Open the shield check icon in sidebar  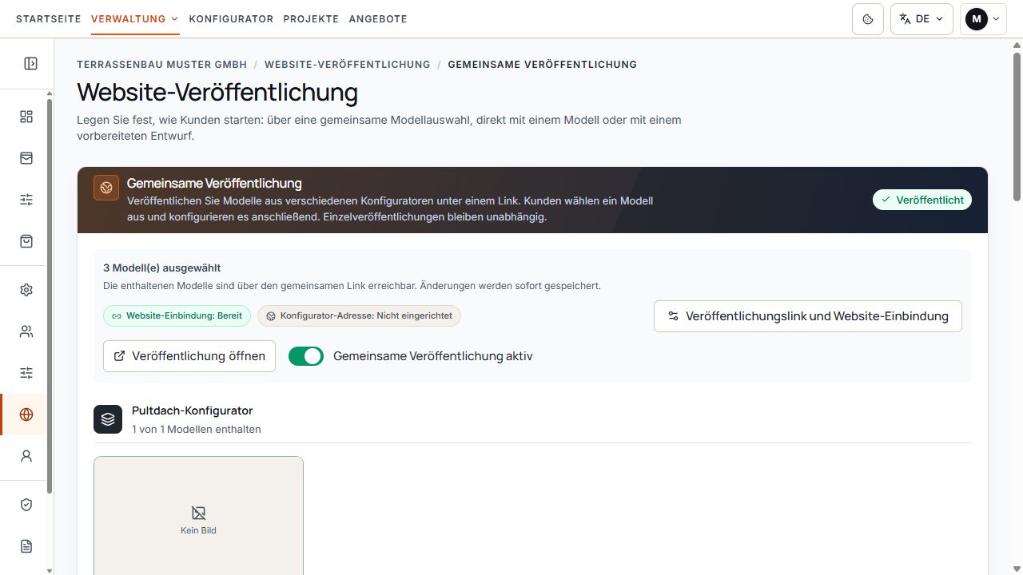click(x=26, y=505)
